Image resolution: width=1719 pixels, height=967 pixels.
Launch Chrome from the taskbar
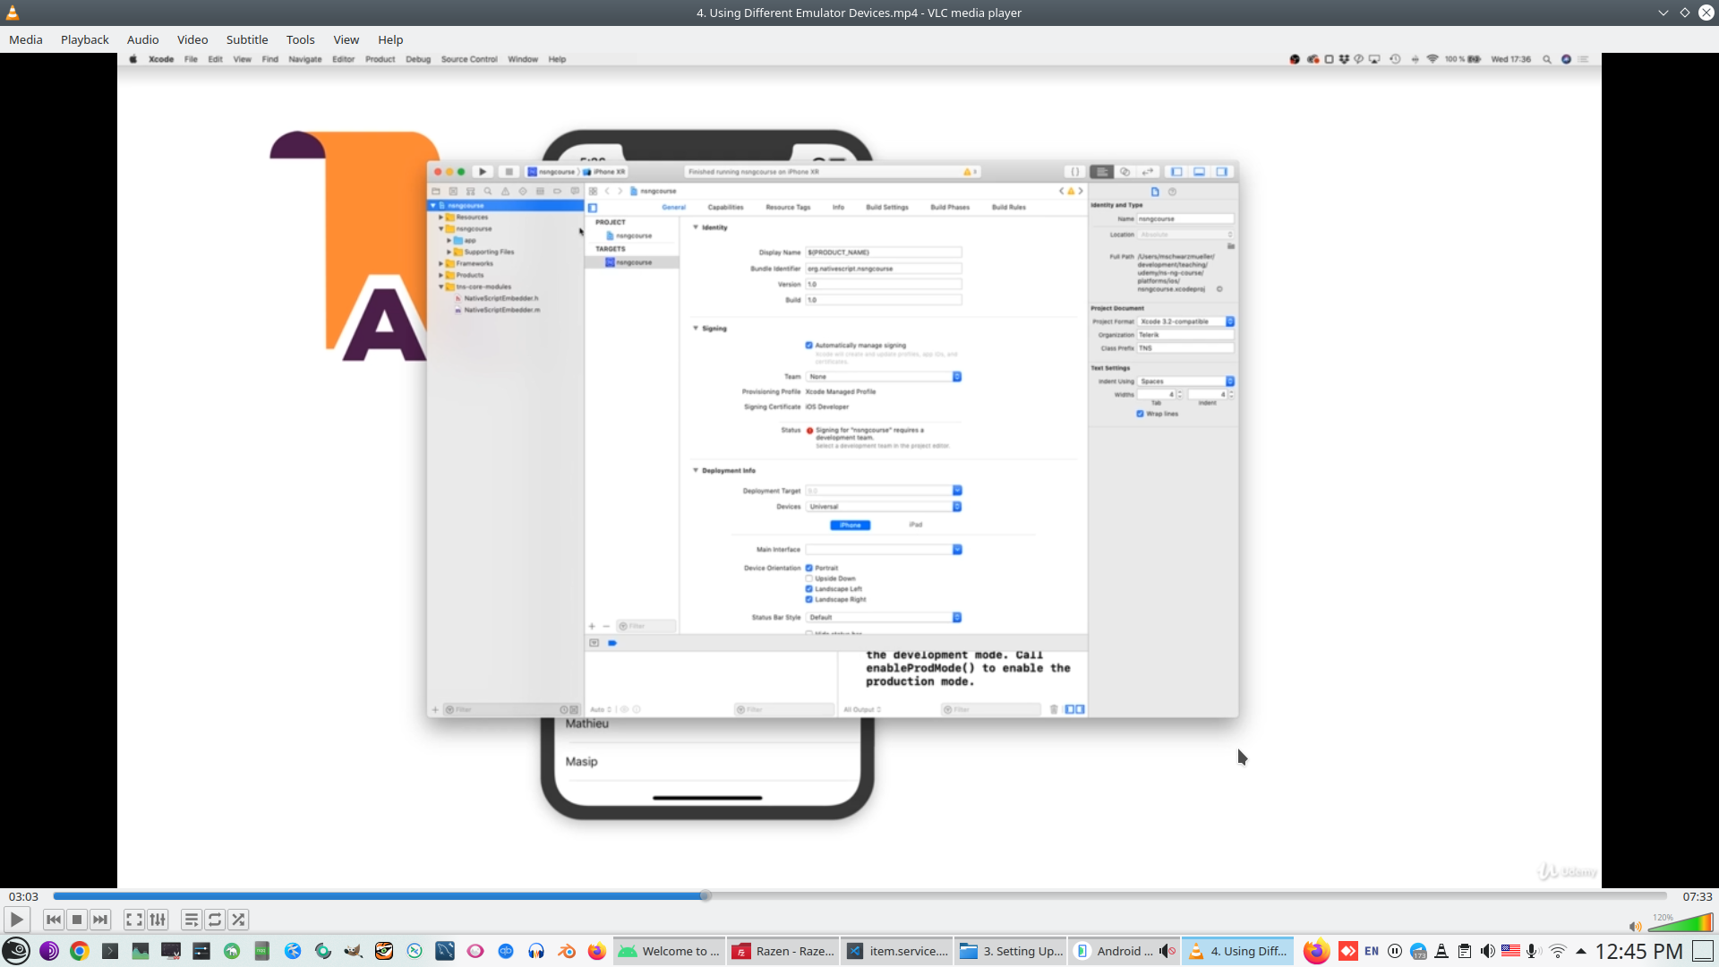(x=80, y=951)
